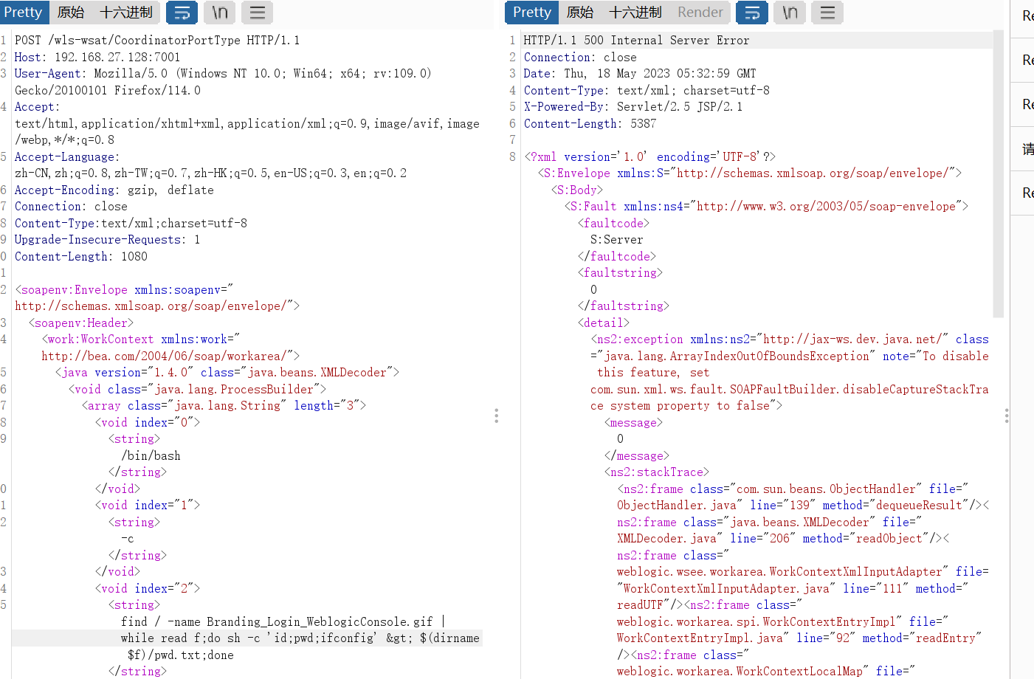This screenshot has width=1034, height=679.
Task: Click the HTTP/1.1 500 Internal Server Error line
Action: [637, 41]
